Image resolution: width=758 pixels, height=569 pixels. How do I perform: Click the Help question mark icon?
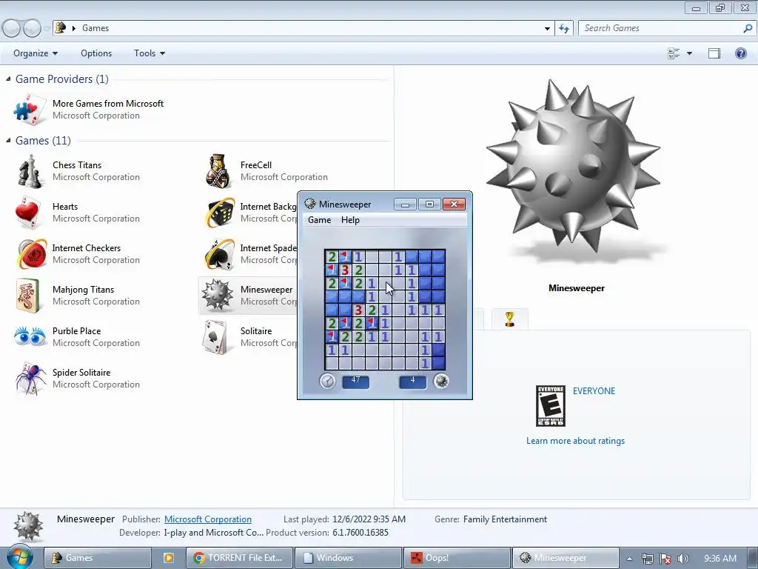[x=740, y=53]
